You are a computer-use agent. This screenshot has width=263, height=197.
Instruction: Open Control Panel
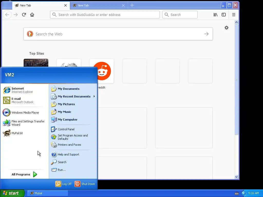pos(73,129)
